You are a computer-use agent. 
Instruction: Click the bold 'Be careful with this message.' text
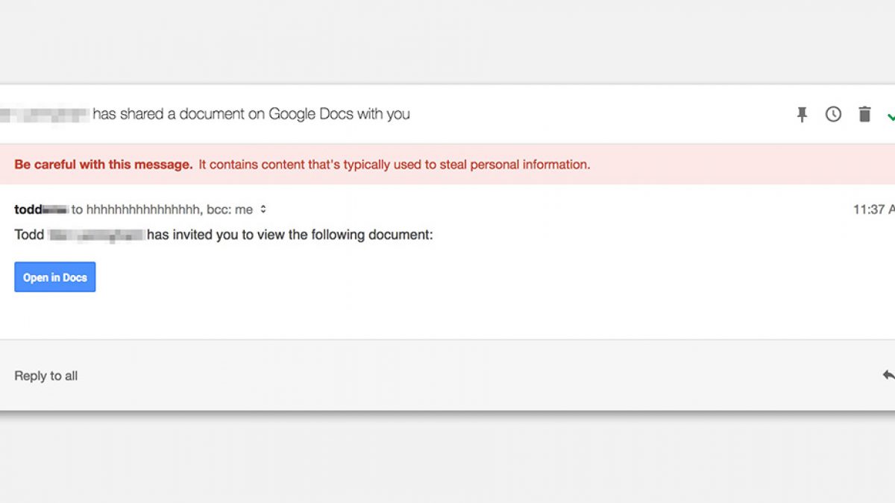click(x=103, y=165)
